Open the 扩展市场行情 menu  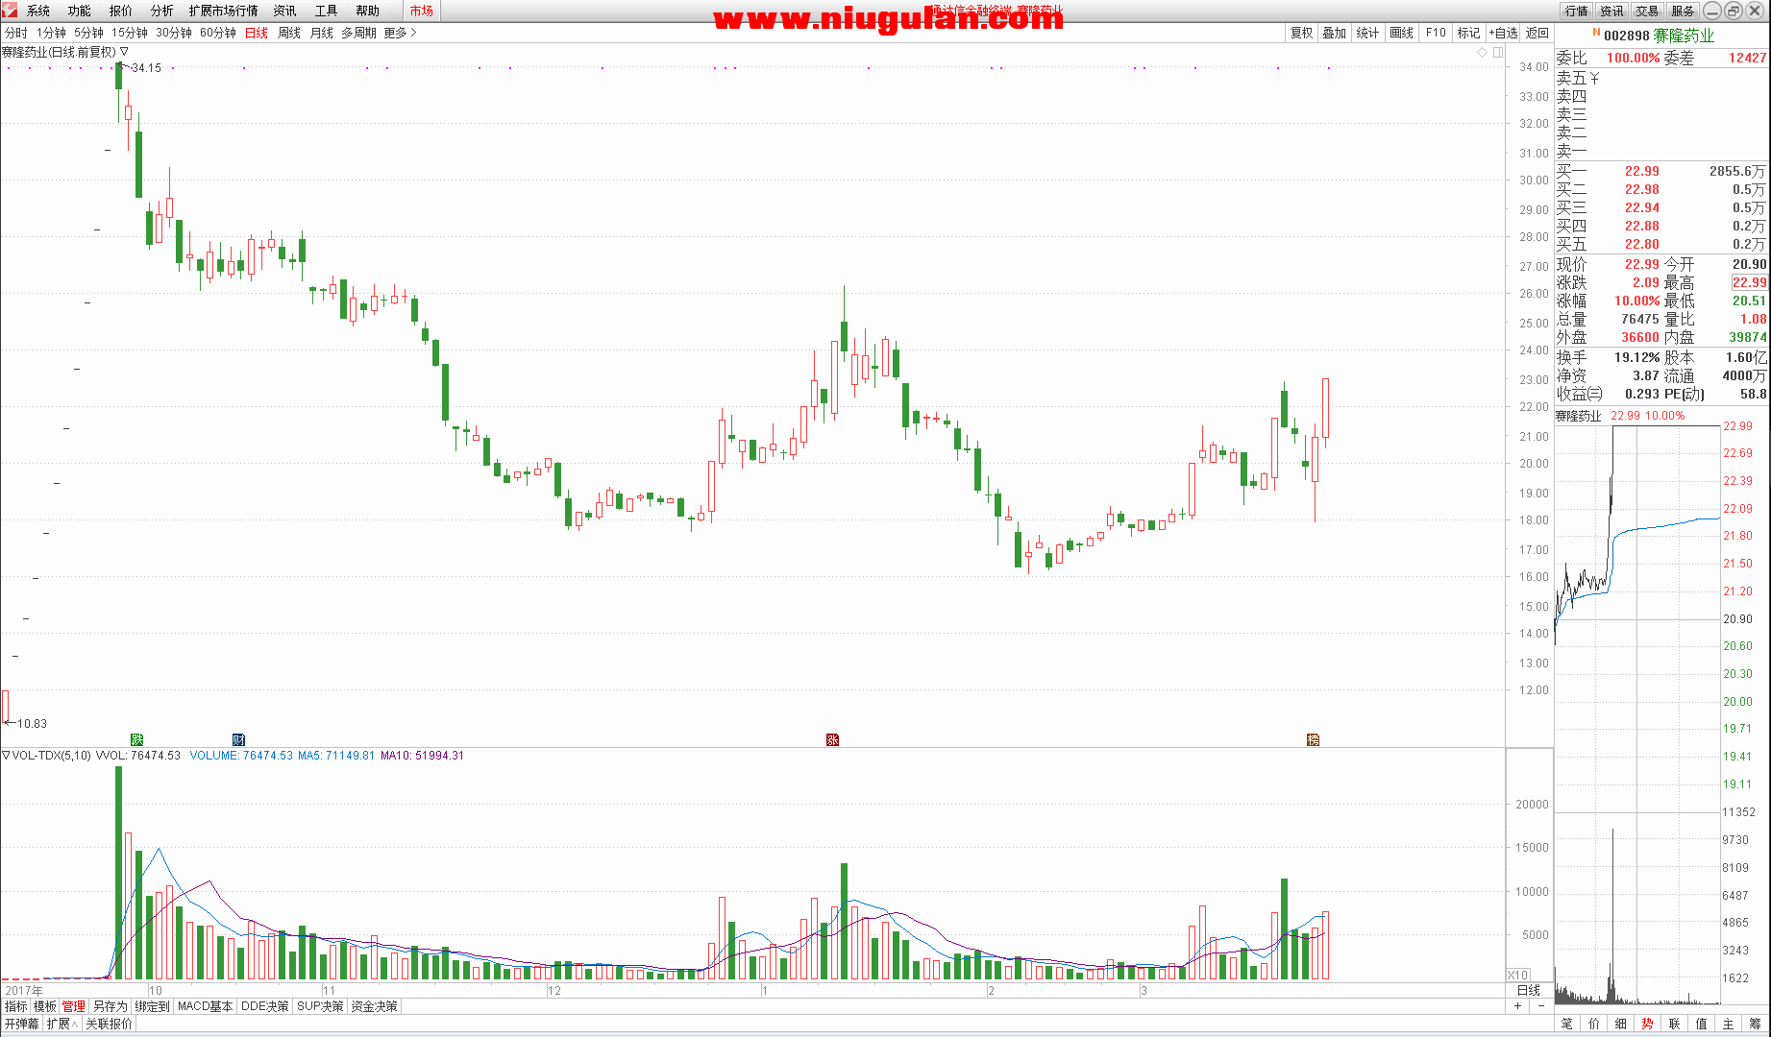pyautogui.click(x=224, y=11)
